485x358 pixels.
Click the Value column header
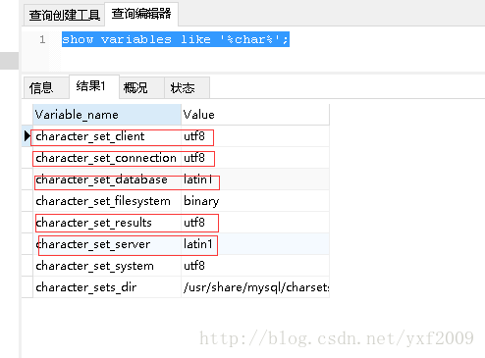[255, 115]
